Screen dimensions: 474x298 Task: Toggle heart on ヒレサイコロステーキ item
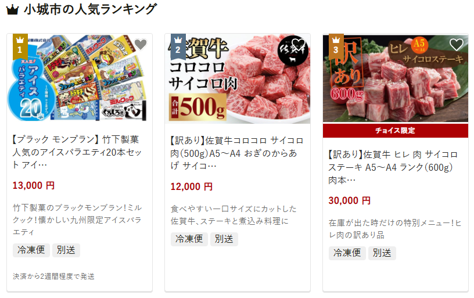tap(456, 45)
